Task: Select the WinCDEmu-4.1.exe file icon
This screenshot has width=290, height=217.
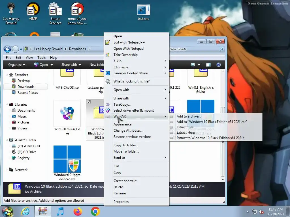Action: pyautogui.click(x=67, y=113)
